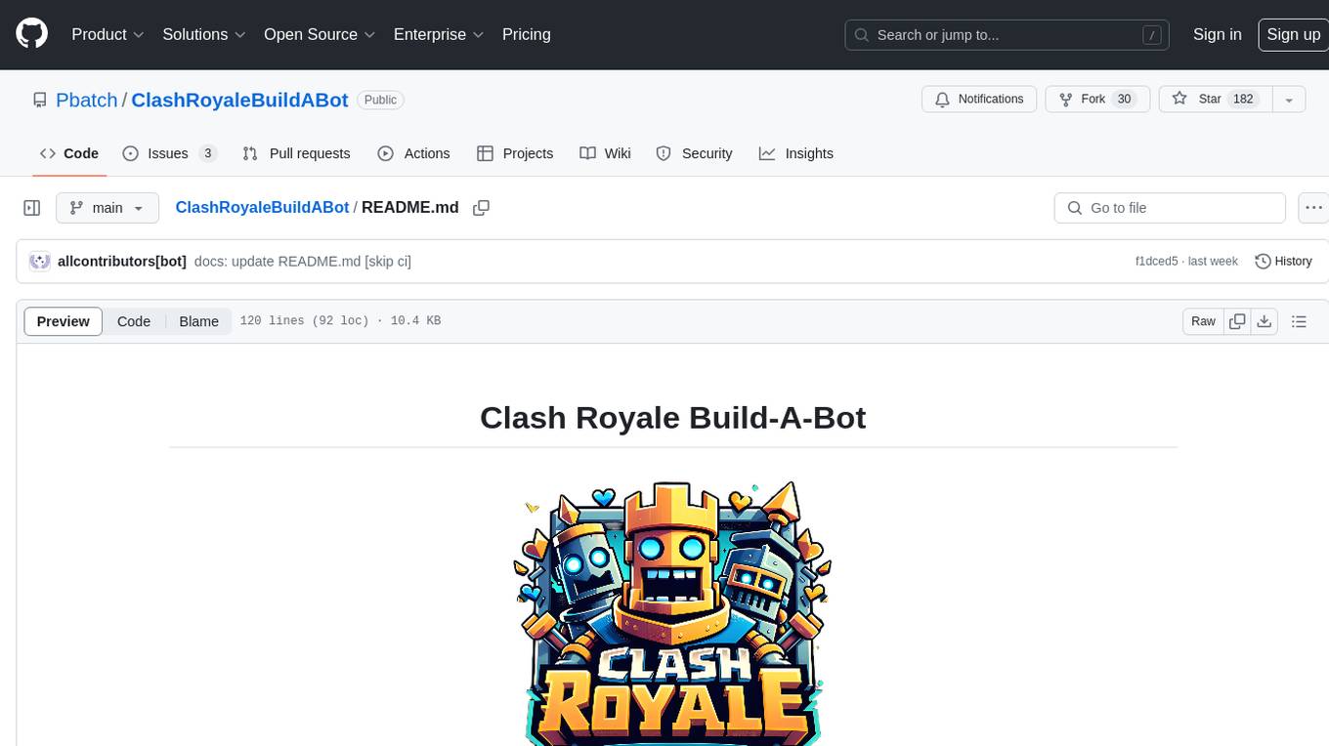Click the Public visibility badge
Screen dimensions: 1329x746
[x=380, y=100]
